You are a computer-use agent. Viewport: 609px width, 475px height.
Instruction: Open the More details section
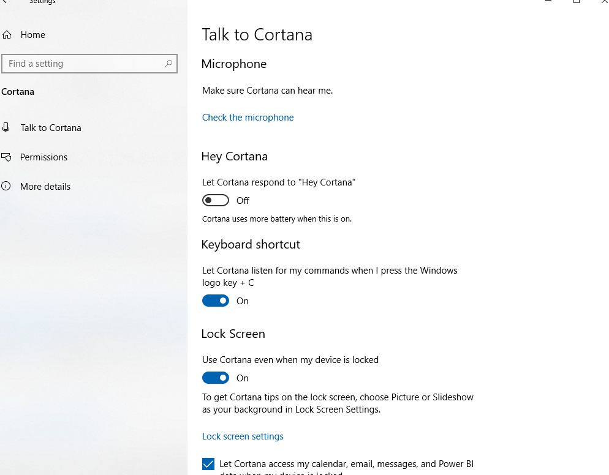45,186
